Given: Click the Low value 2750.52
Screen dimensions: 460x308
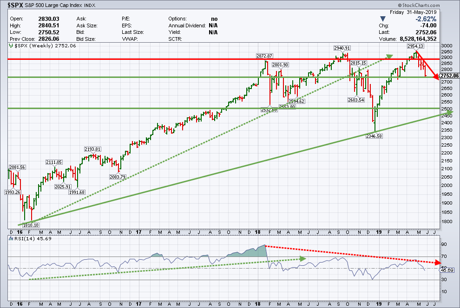Looking at the screenshot, I should [49, 32].
